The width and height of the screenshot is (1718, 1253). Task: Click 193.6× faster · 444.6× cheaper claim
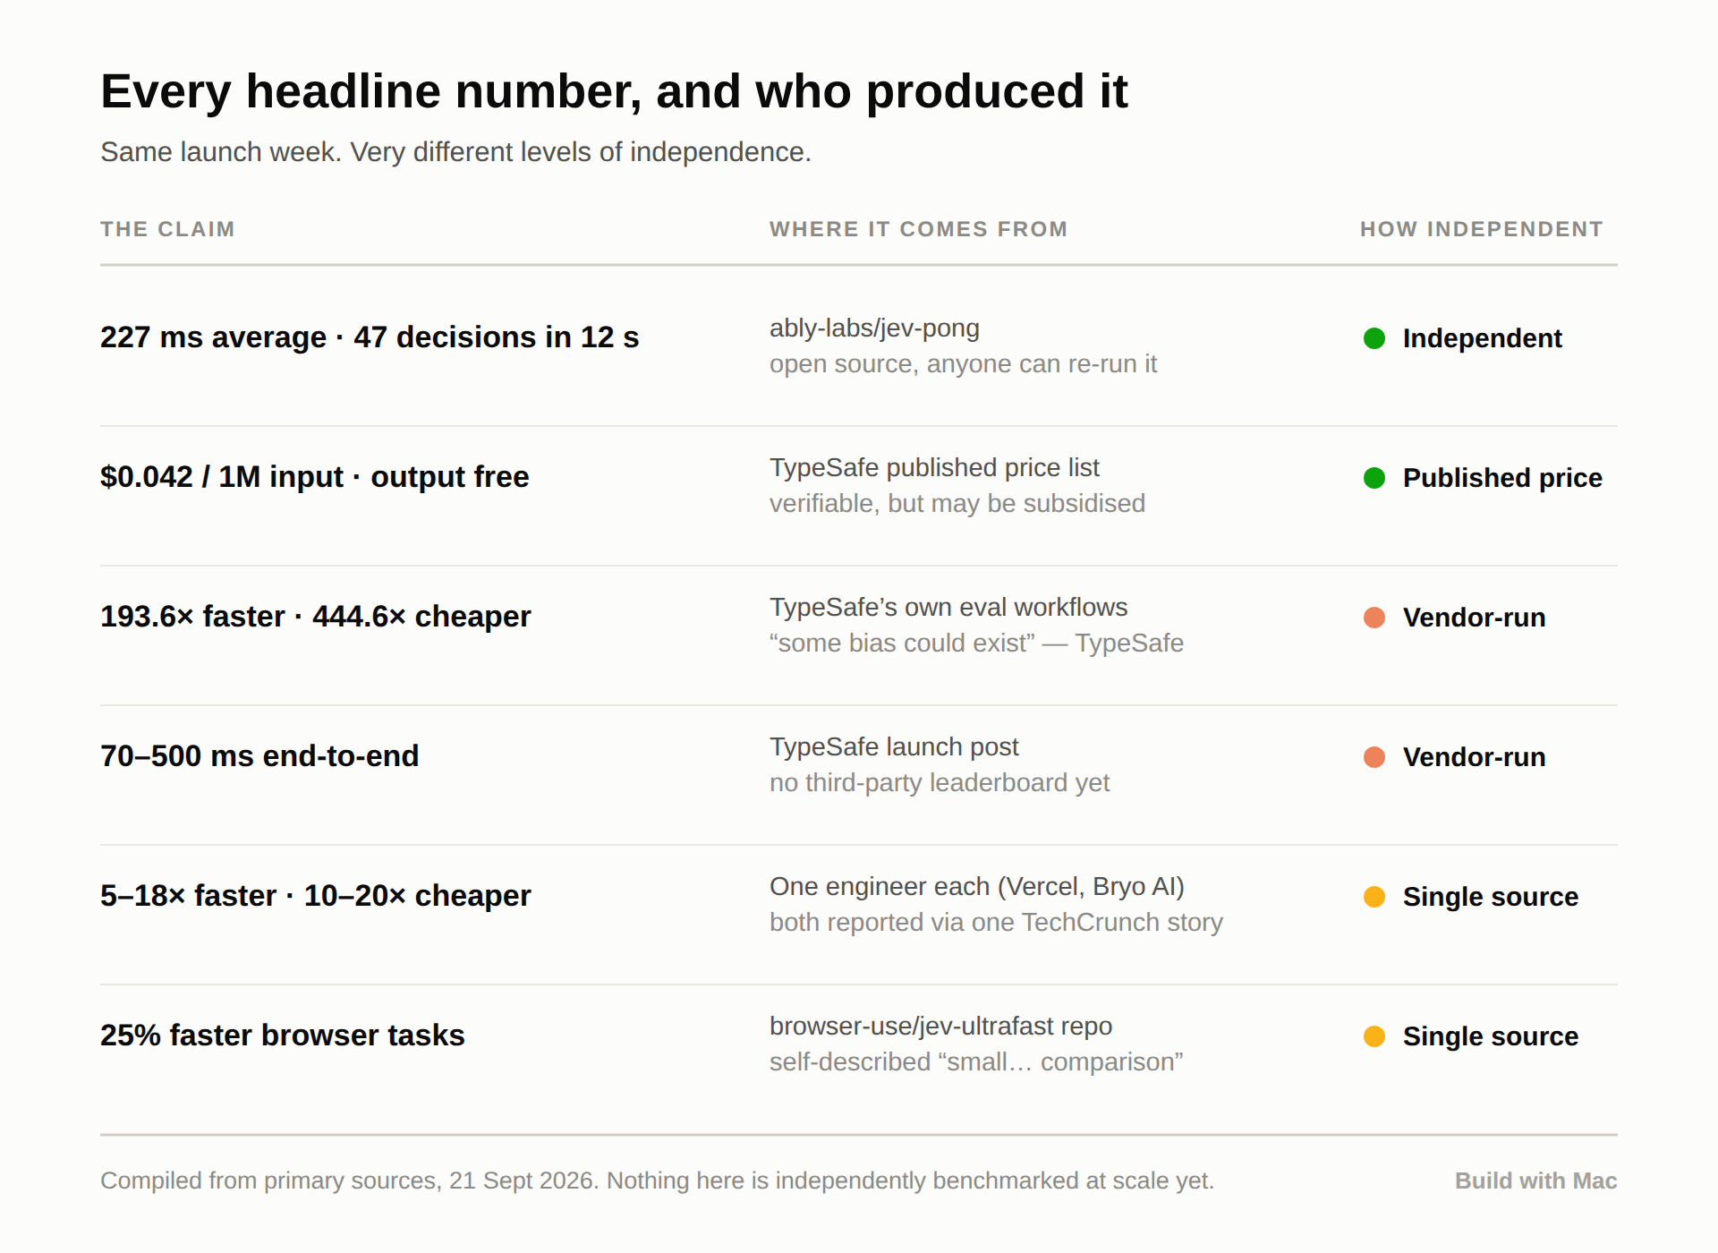click(316, 617)
